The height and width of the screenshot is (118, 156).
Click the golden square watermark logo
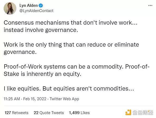[x=128, y=112]
